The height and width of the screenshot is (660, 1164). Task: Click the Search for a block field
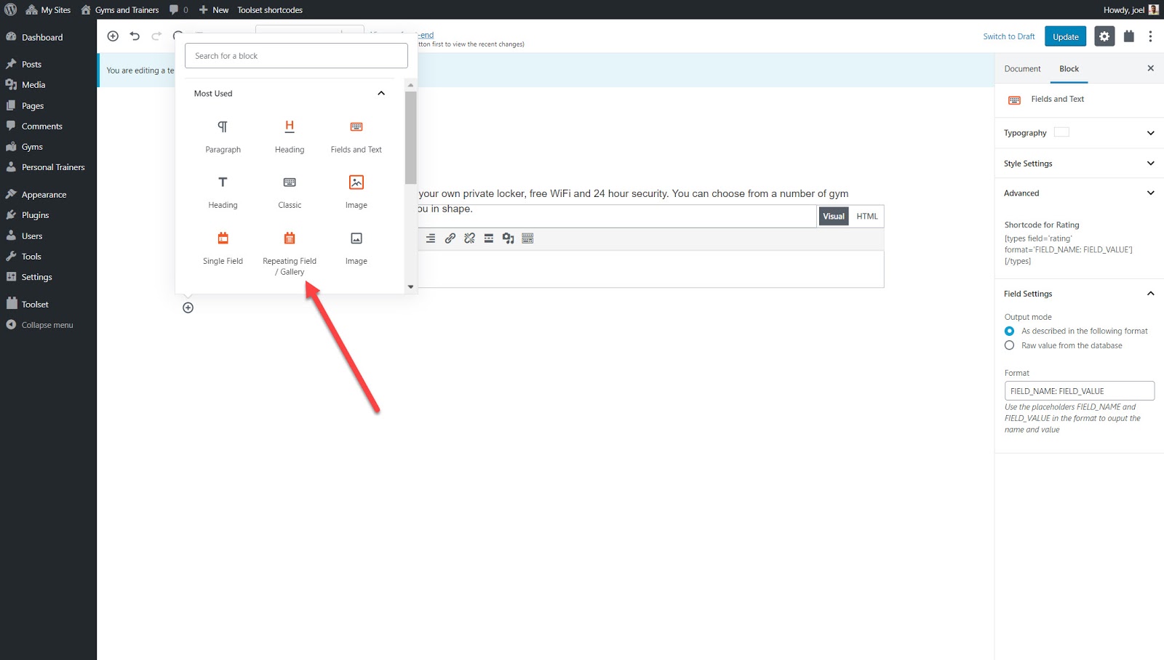coord(296,56)
